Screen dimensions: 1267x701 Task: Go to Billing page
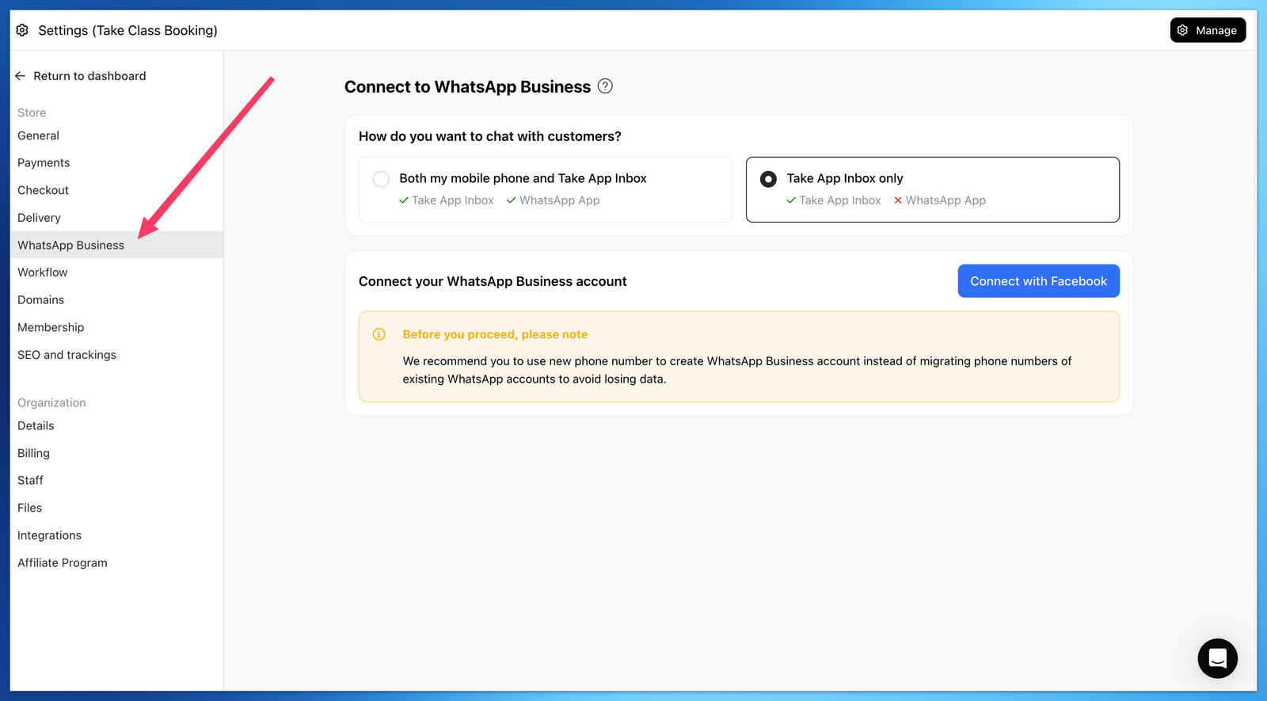116,453
